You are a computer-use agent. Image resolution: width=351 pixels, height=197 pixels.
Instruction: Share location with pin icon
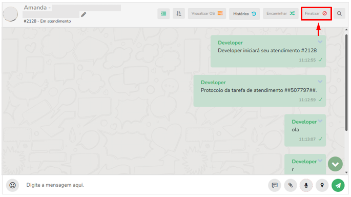pos(322,185)
